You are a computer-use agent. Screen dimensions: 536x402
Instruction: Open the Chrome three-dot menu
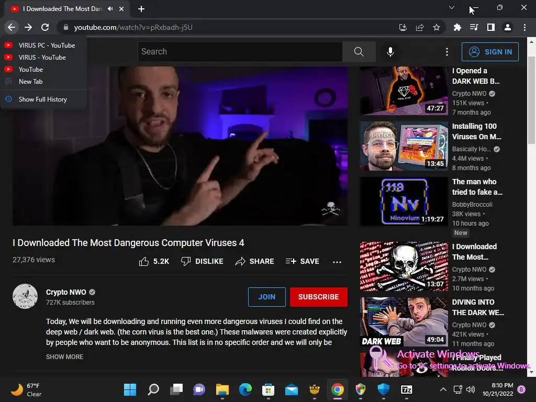tap(524, 27)
